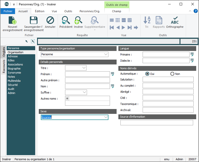Expand the Sexe dropdown showing Inconnu
The width and height of the screenshot is (199, 162).
(x=106, y=117)
